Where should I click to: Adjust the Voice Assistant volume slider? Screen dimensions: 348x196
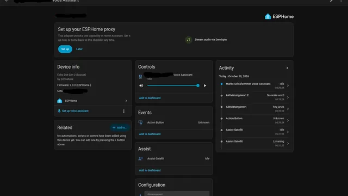173,85
